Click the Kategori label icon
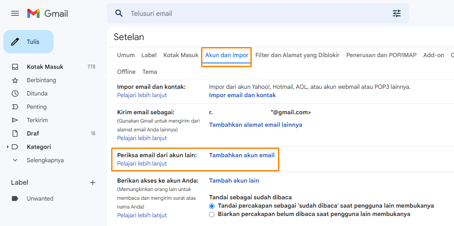This screenshot has width=454, height=226. (15, 147)
